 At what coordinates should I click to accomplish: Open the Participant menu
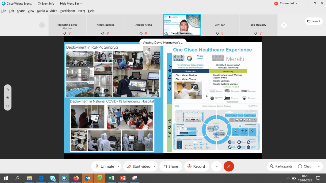(67, 11)
